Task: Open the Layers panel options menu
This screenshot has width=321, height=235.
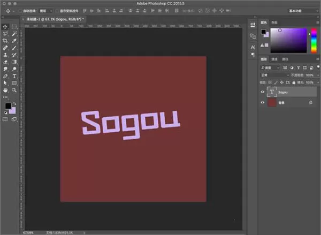Action: coord(318,59)
